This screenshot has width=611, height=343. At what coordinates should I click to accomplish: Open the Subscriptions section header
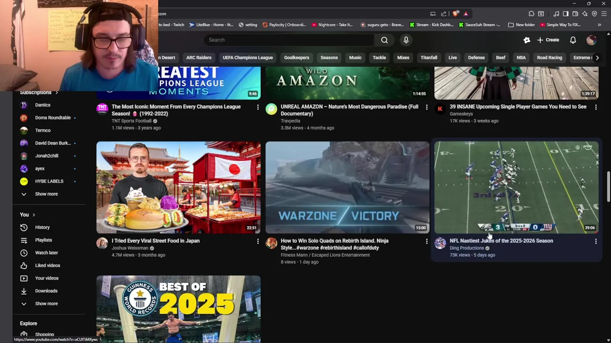[x=39, y=92]
